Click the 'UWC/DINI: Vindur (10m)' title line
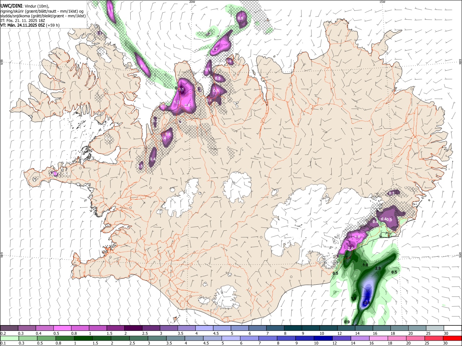The height and width of the screenshot is (346, 462). coord(25,6)
